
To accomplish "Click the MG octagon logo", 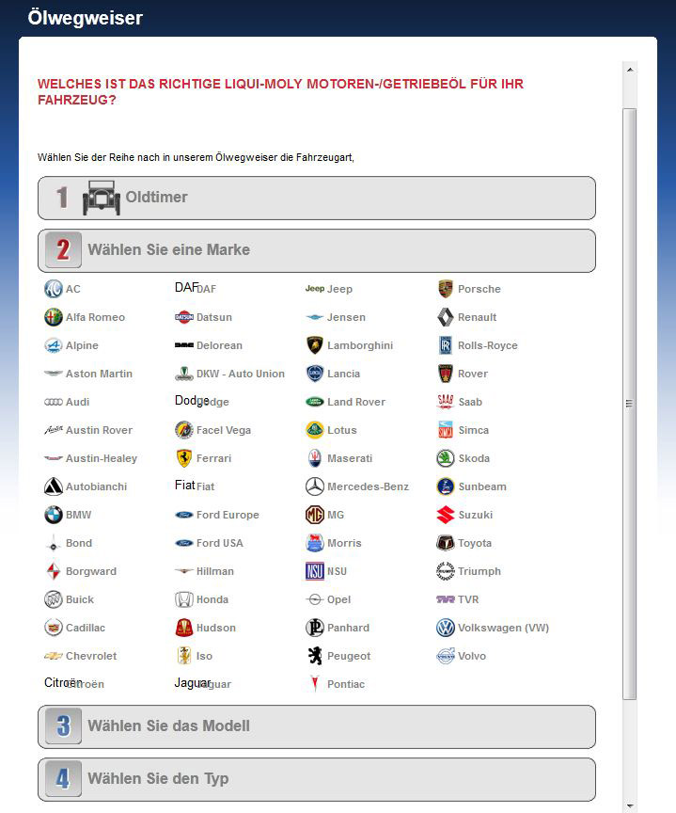I will pyautogui.click(x=315, y=515).
